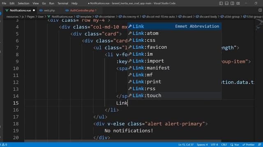The image size is (263, 147).
Task: Select the Link:import suggestion
Action: (x=174, y=61)
